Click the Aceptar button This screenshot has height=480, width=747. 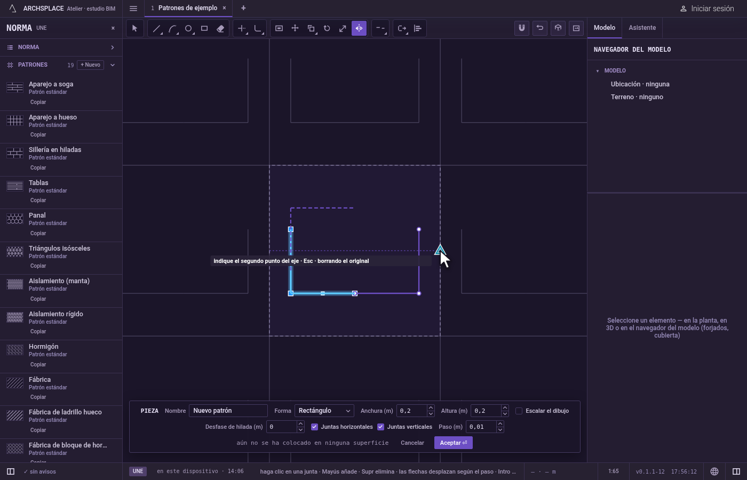point(454,443)
